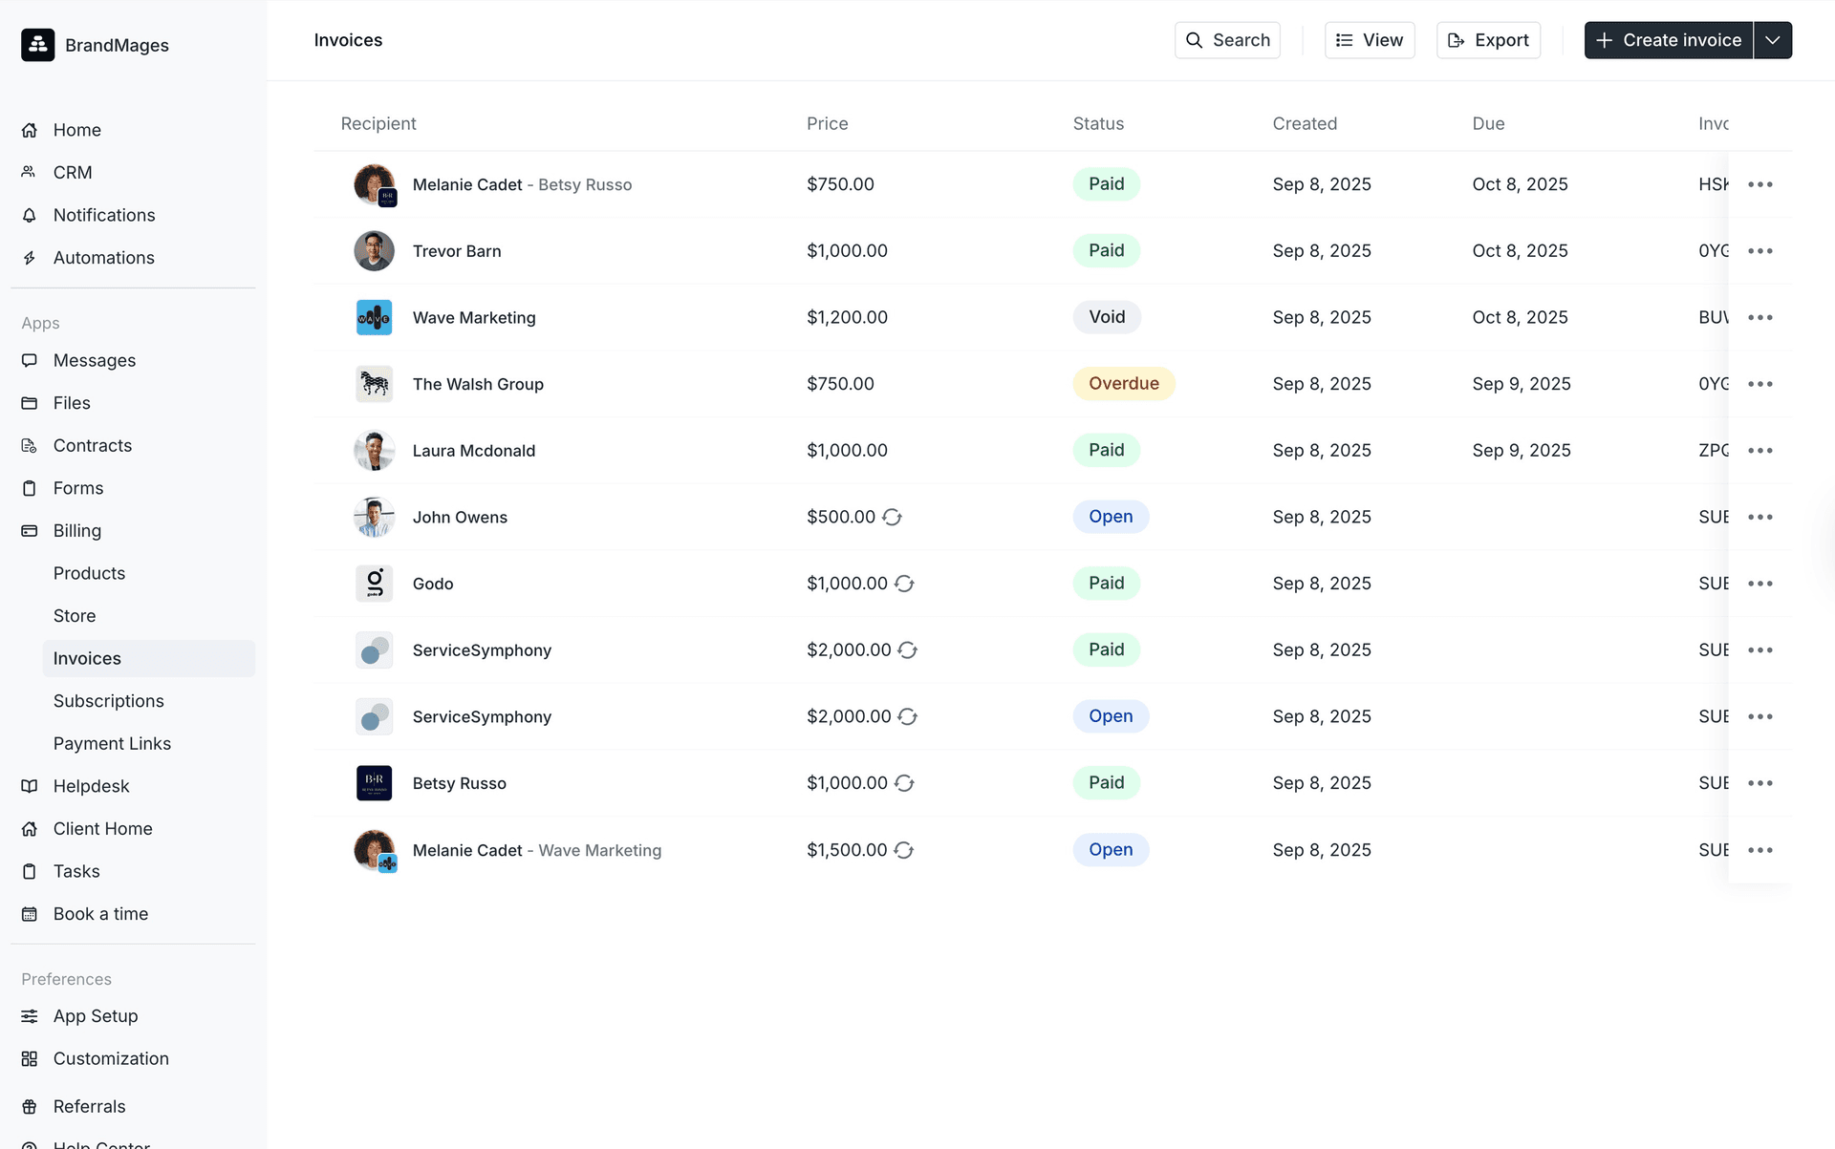1835x1149 pixels.
Task: Click recurring icon beside John Owens price
Action: point(892,517)
